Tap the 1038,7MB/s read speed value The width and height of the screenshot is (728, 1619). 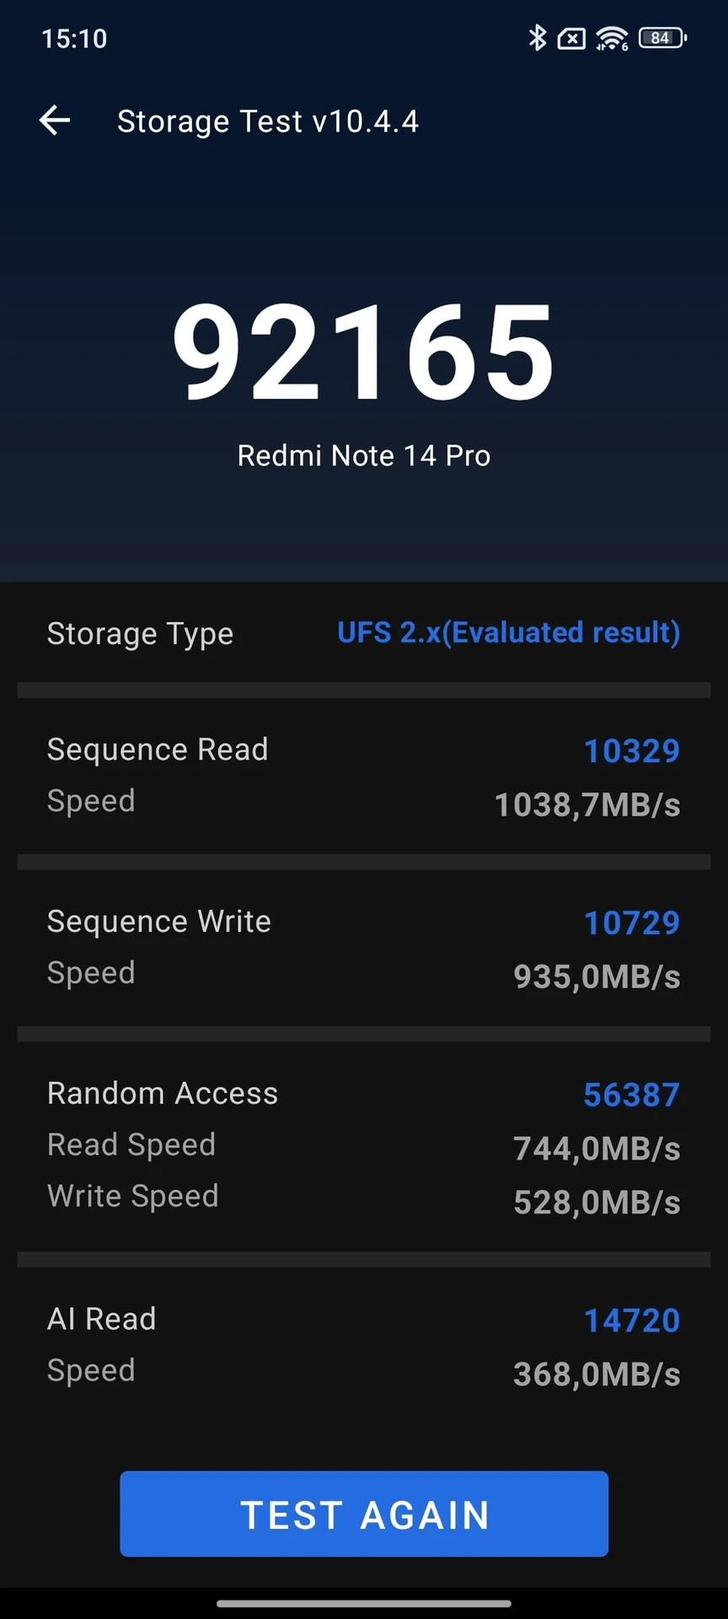pyautogui.click(x=587, y=804)
